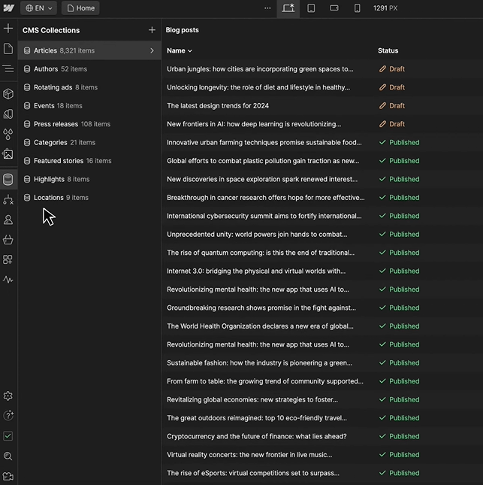Open 'Virtual reality concerts' post

coord(249,455)
